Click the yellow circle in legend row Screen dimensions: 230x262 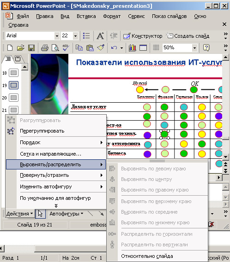[140, 90]
